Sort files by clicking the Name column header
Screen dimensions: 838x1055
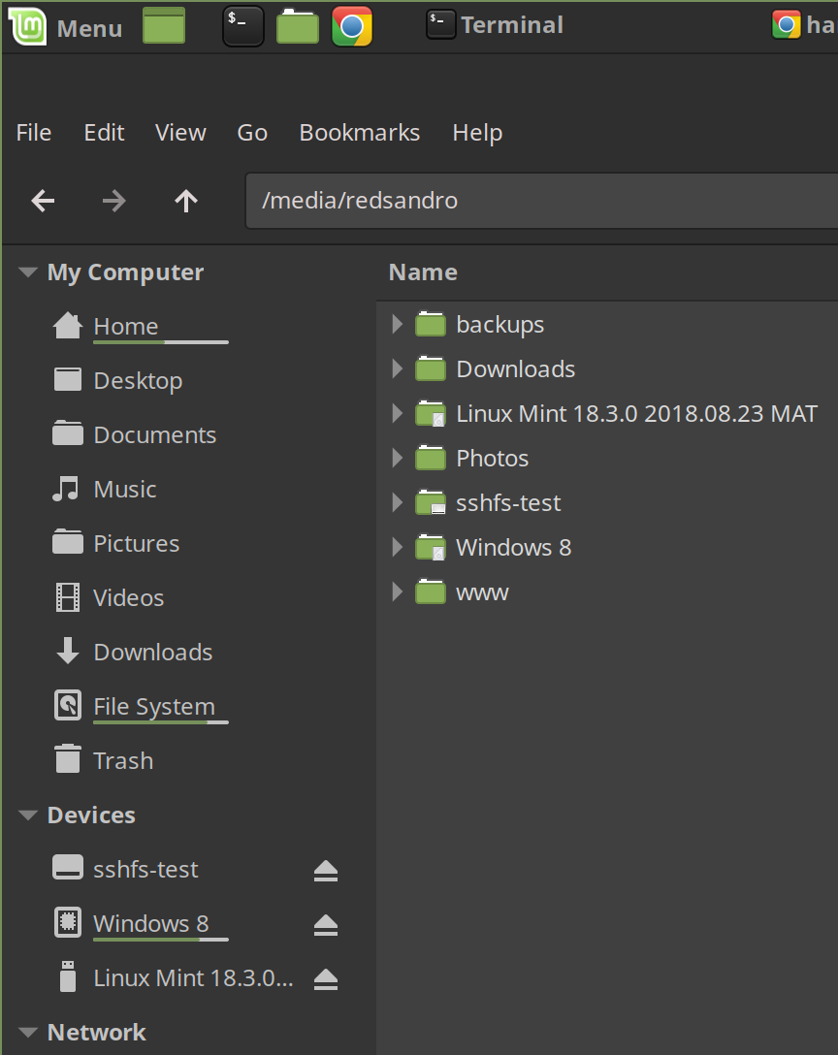coord(423,272)
